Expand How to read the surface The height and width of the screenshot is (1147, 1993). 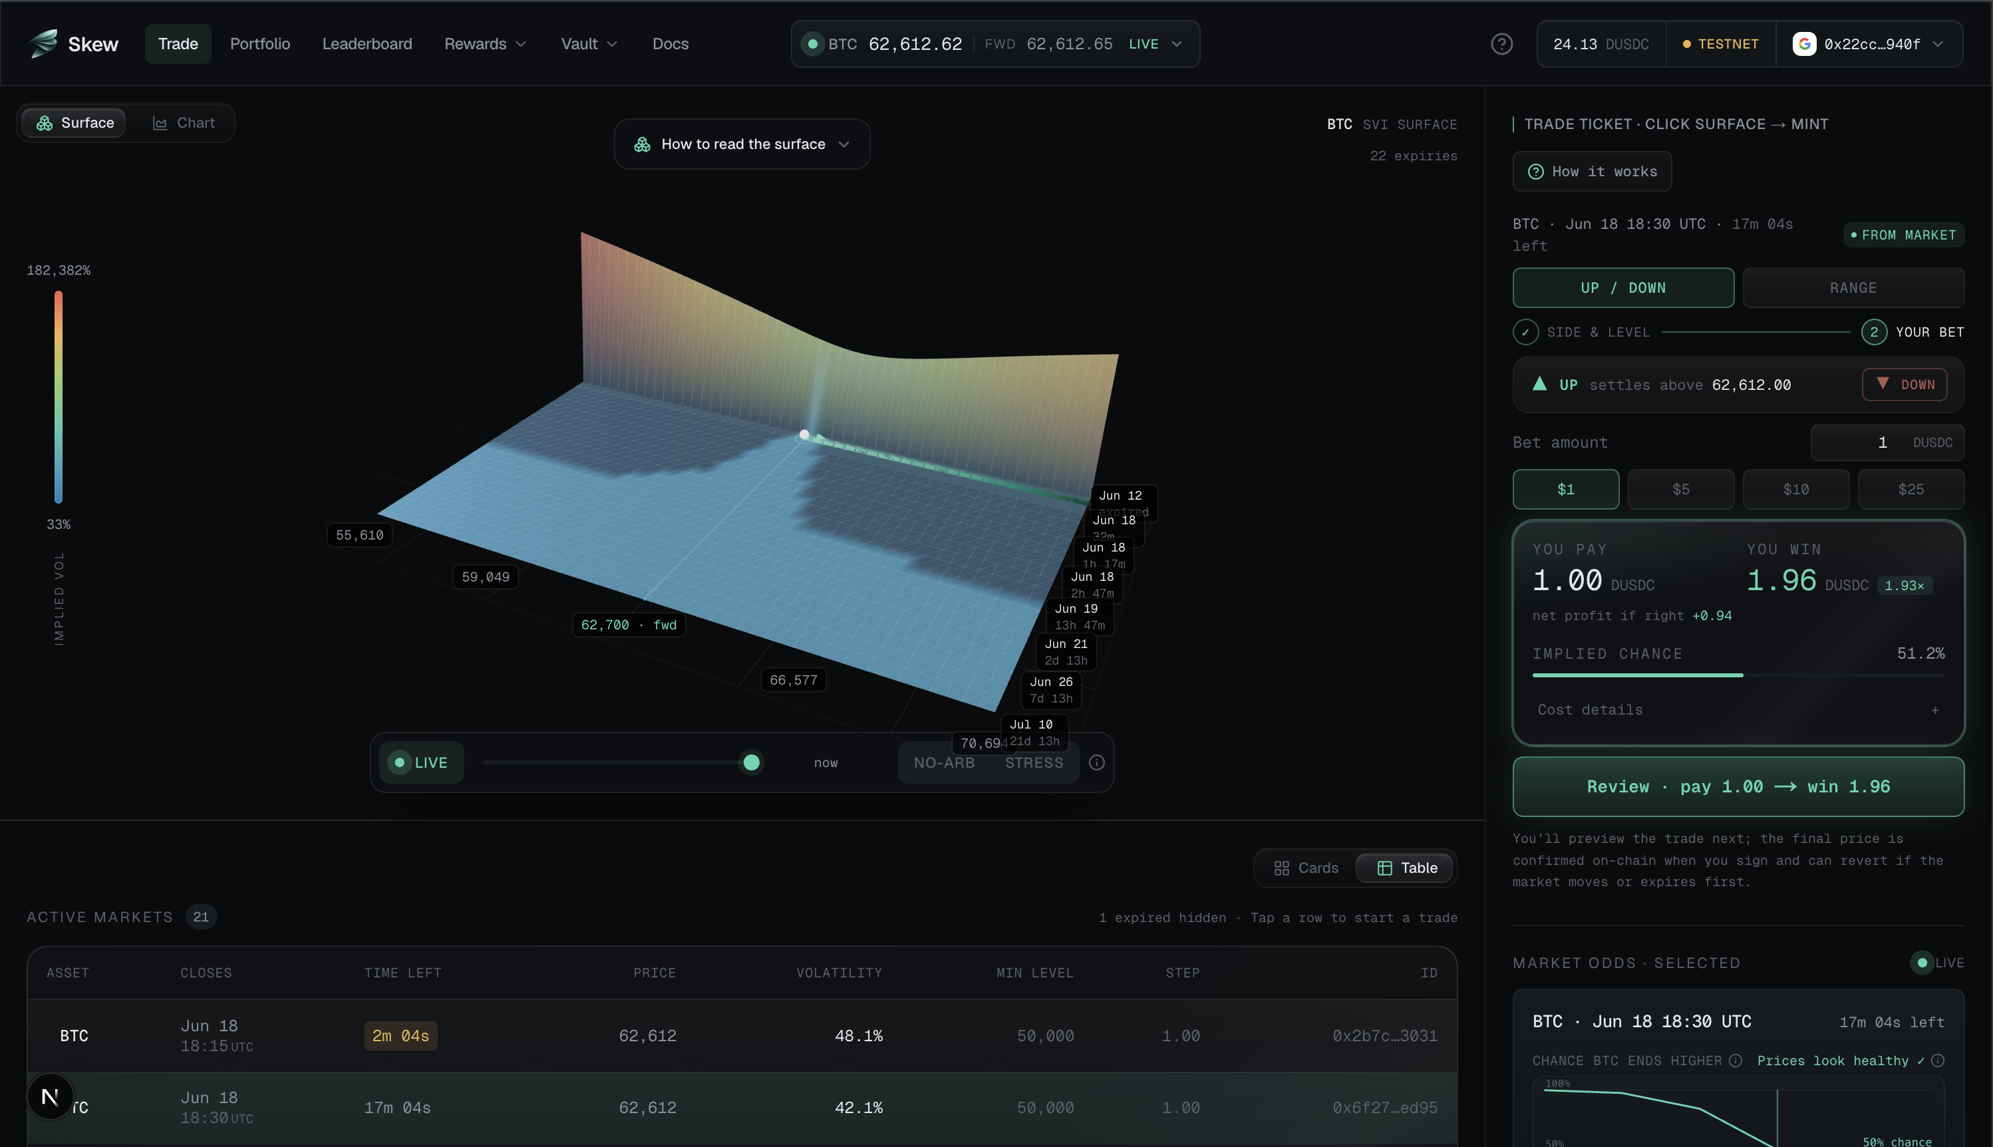(742, 144)
